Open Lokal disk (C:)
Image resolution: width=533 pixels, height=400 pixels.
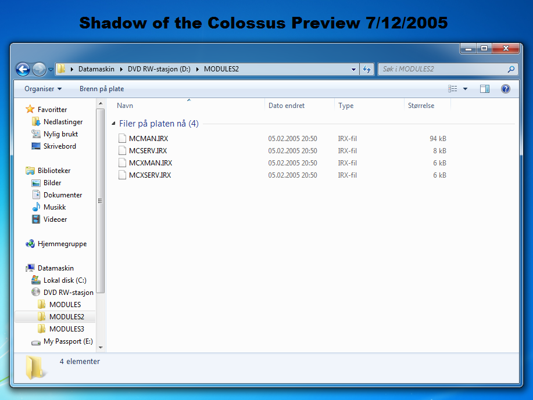pyautogui.click(x=65, y=280)
